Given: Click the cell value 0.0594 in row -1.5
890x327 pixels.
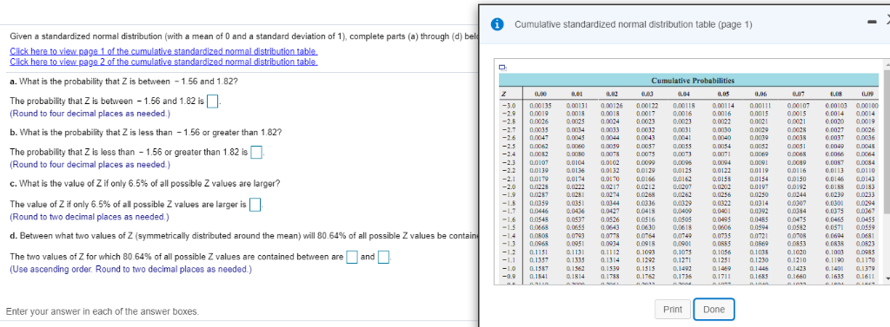Looking at the screenshot, I should 759,228.
